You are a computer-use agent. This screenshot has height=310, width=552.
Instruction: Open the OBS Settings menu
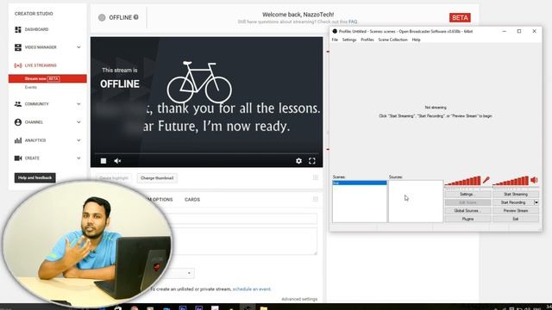[349, 40]
